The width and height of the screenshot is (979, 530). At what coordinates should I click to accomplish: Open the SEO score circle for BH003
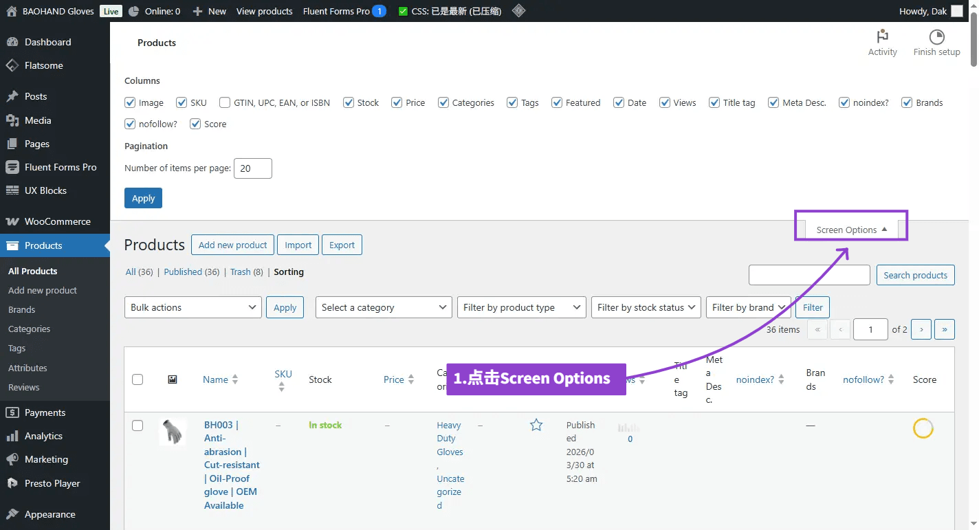(x=923, y=428)
